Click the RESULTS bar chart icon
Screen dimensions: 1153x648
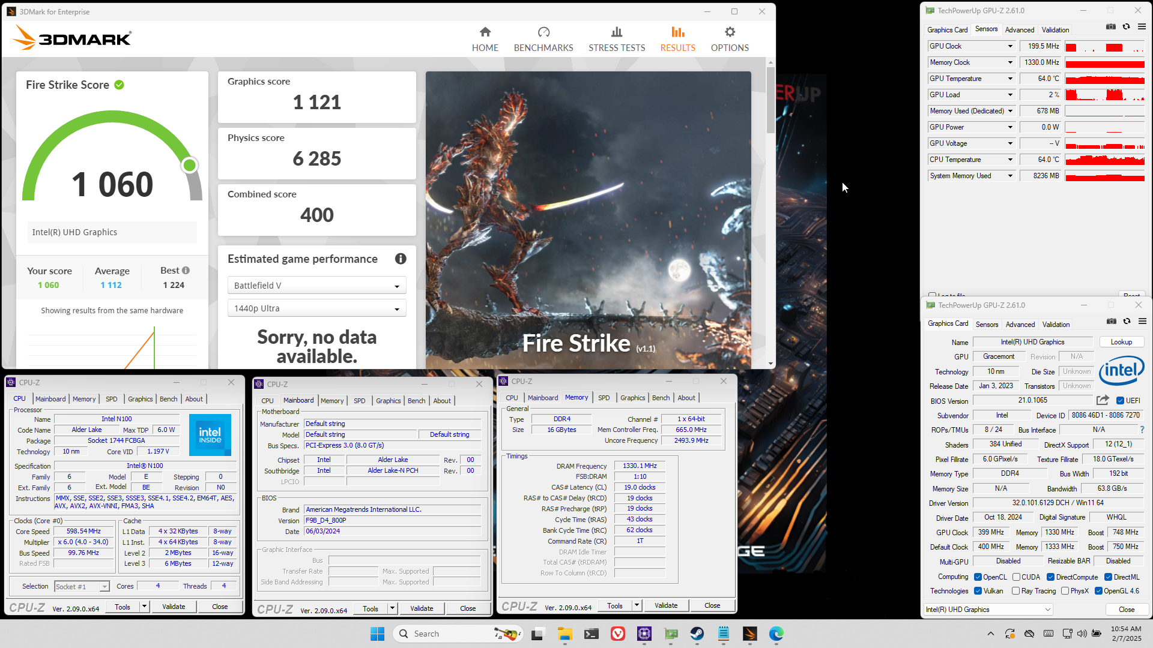point(678,32)
